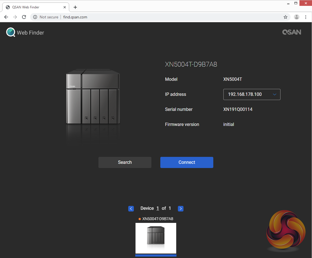312x258 pixels.
Task: View site info via Not secure icon
Action: point(35,17)
